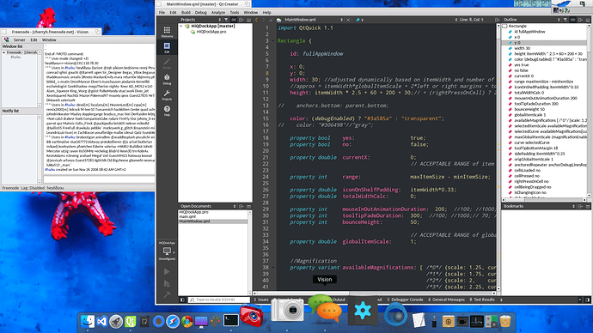Open the Finder icon in the dock

coord(88,321)
